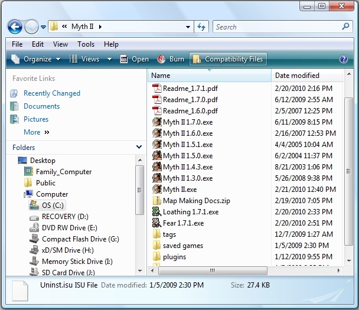Select the plugins folder icon
Image resolution: width=359 pixels, height=310 pixels.
(x=157, y=257)
